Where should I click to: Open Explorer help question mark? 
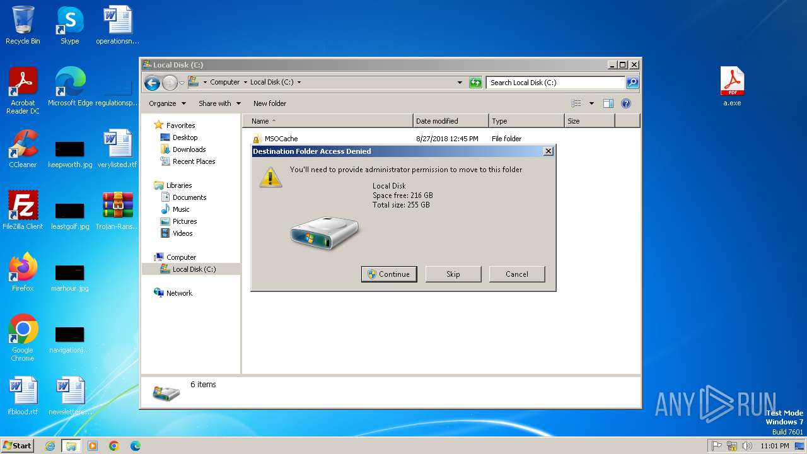pyautogui.click(x=626, y=103)
